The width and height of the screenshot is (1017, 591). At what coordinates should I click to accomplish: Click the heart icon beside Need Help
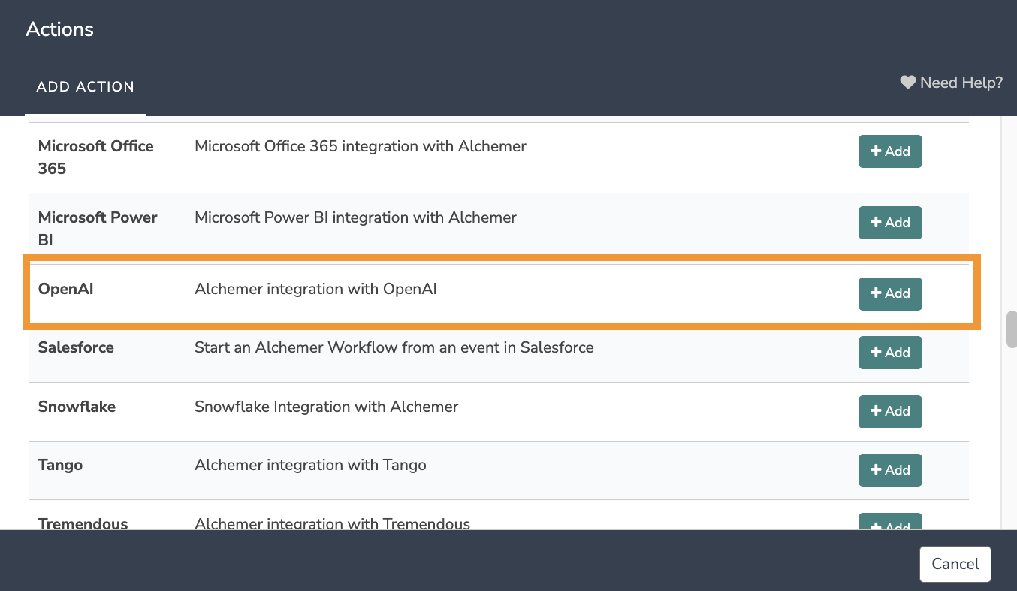point(908,82)
